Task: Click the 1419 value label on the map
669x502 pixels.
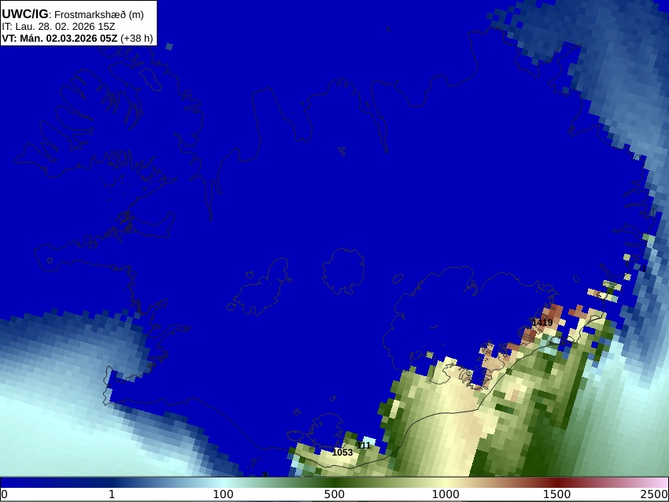Action: 542,323
